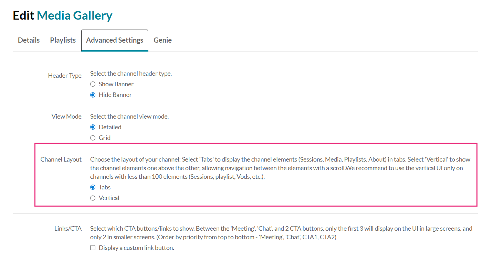The height and width of the screenshot is (253, 483).
Task: Click the Media Gallery title link
Action: pos(74,15)
